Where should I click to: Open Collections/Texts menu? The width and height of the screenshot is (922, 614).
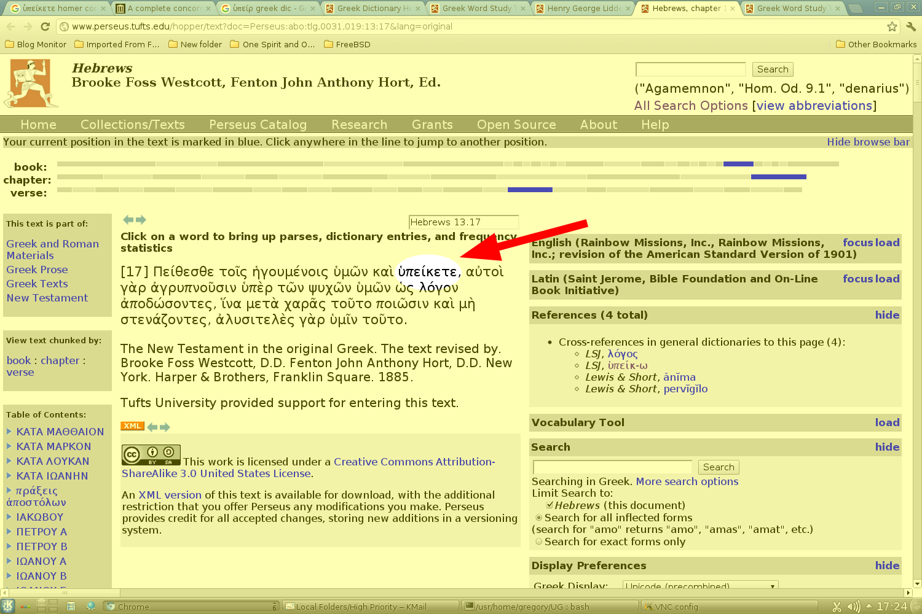coord(133,125)
